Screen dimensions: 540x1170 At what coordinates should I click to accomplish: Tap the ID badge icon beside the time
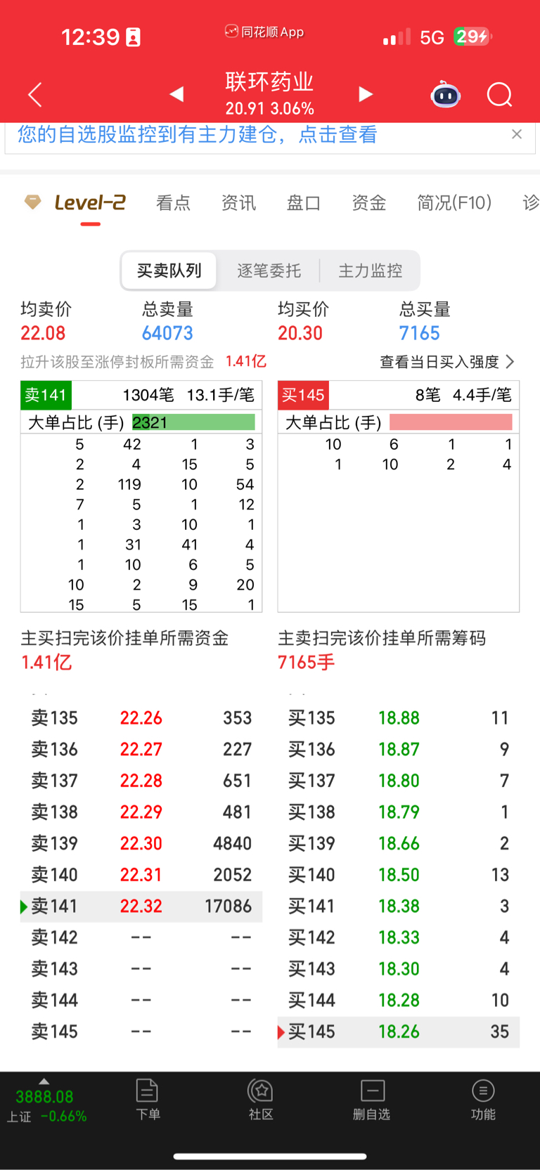click(133, 37)
